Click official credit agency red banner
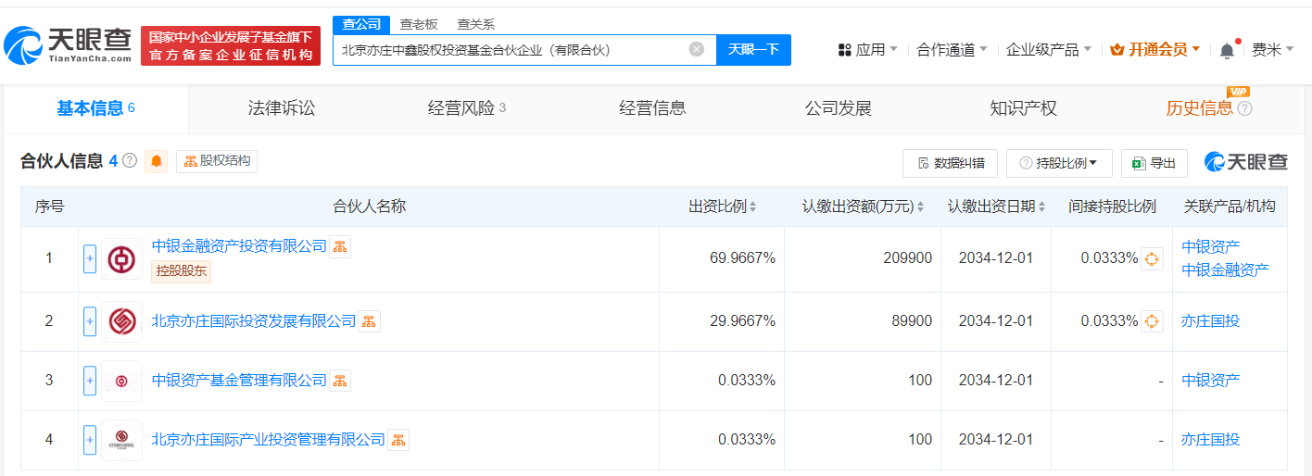The image size is (1312, 476). [231, 45]
